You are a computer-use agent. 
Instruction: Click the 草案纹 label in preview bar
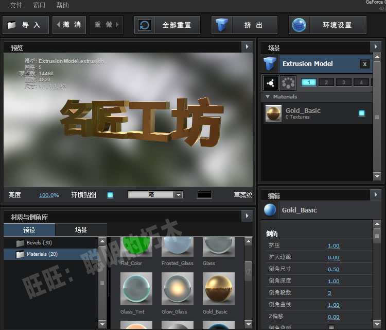[243, 195]
